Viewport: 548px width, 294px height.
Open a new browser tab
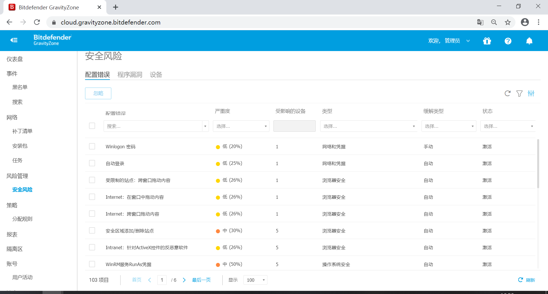click(x=116, y=7)
